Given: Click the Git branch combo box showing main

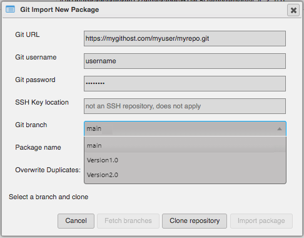Looking at the screenshot, I should click(x=185, y=128).
